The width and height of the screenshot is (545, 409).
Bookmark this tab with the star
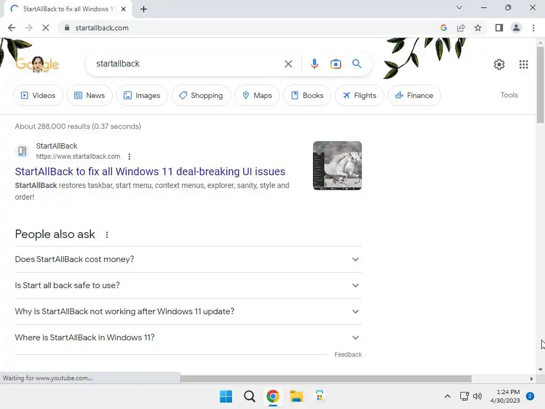coord(478,28)
